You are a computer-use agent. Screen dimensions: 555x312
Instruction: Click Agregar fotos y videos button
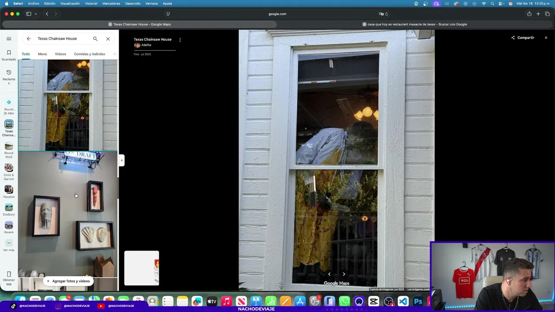[68, 281]
